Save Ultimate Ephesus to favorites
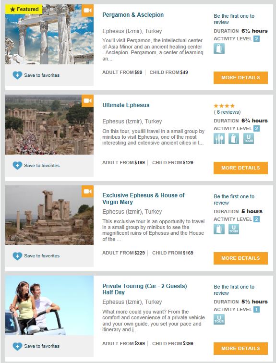 36,166
